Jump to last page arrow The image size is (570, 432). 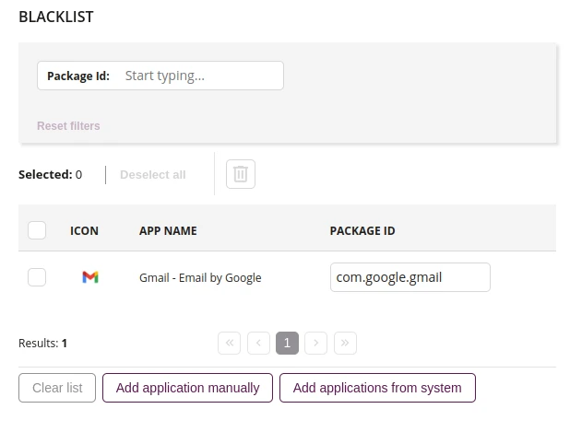(345, 343)
